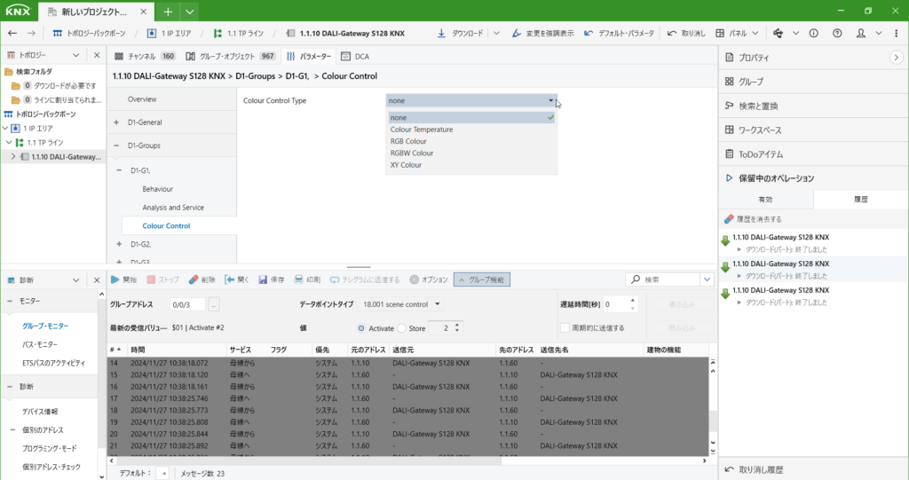The width and height of the screenshot is (909, 480).
Task: Click the user account icon
Action: (861, 34)
